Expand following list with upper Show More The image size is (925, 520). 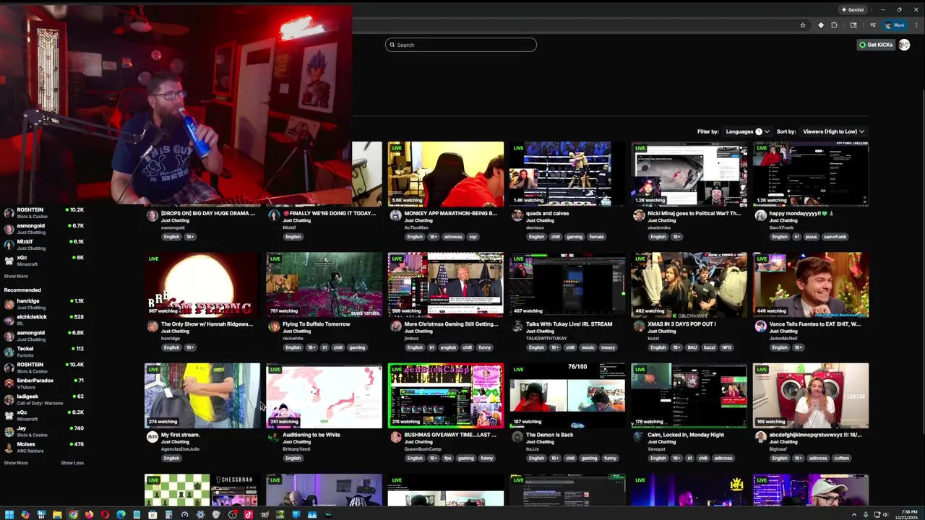[x=16, y=276]
